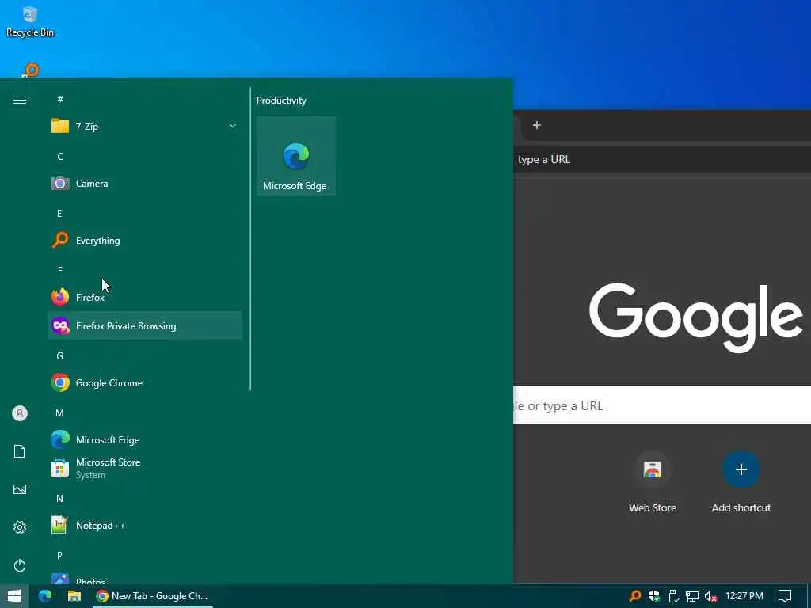811x608 pixels.
Task: Click the safely remove hardware tray icon
Action: [673, 596]
